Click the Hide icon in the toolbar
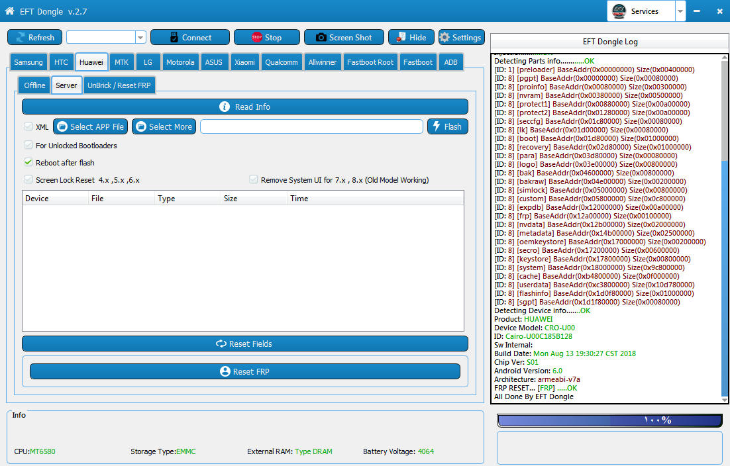Screen dimensions: 730x466 pos(401,37)
